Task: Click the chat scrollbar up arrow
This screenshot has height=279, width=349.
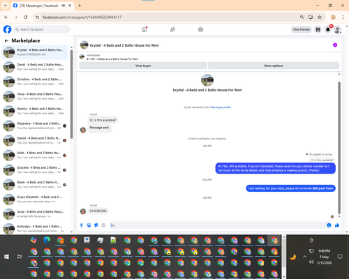Action: (x=339, y=74)
